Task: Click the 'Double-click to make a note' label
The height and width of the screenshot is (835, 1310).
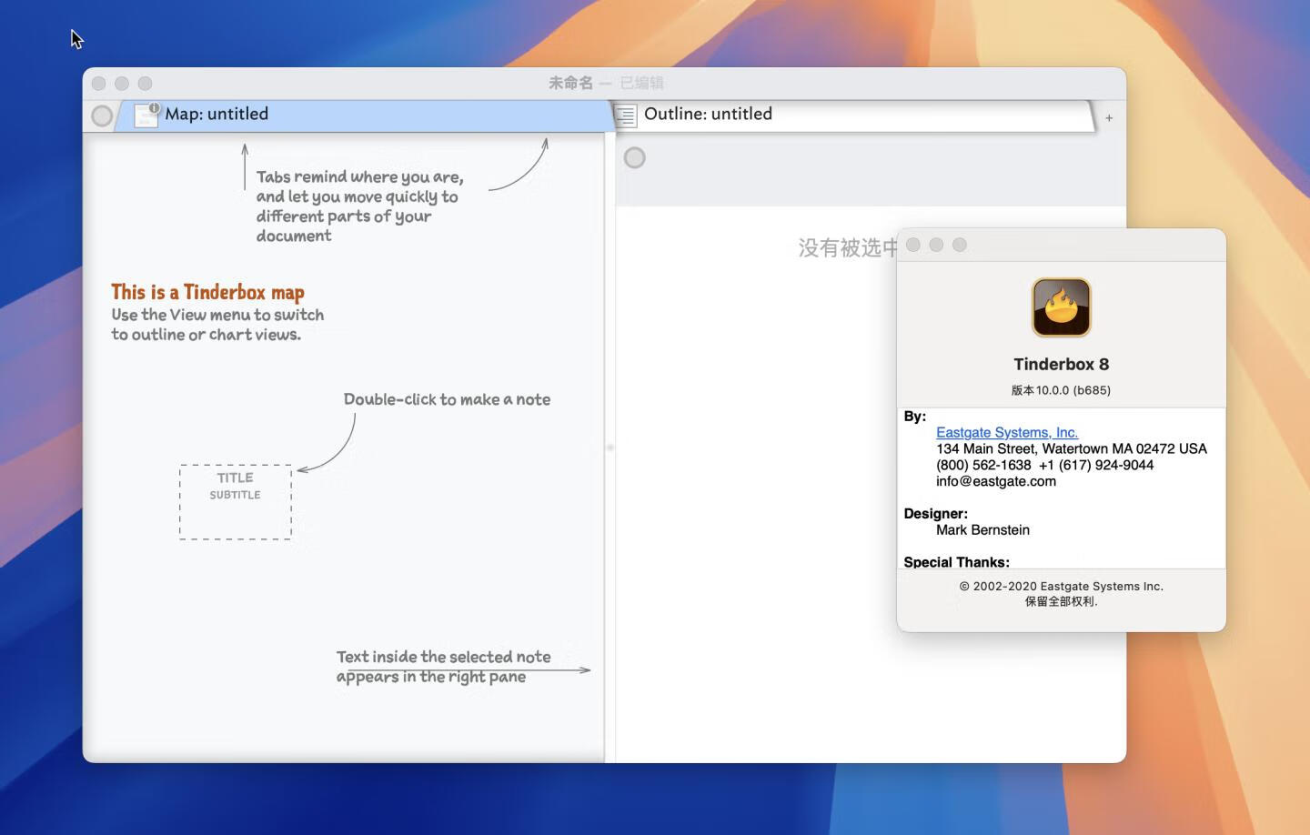Action: (447, 399)
